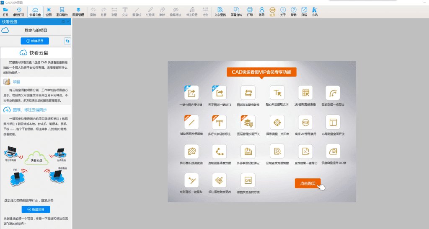This screenshot has width=429, height=229.
Task: Click the orange 点击购买 purchase button
Action: click(x=308, y=183)
